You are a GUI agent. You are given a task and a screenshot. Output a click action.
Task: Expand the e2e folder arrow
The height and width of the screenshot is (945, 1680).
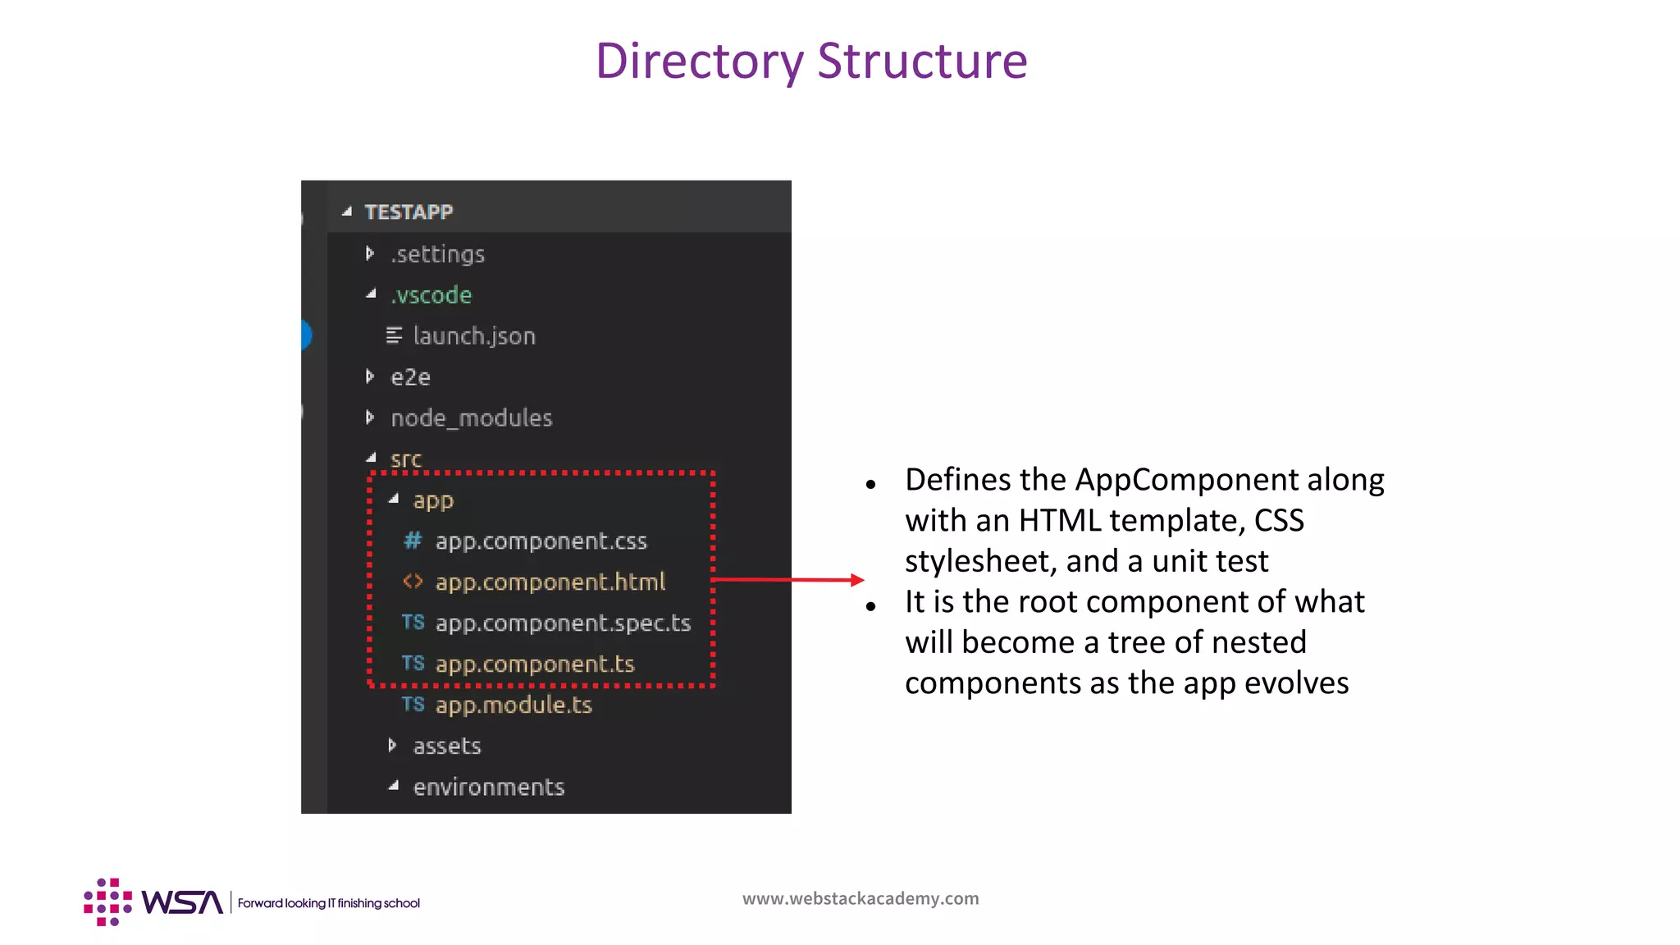(370, 377)
